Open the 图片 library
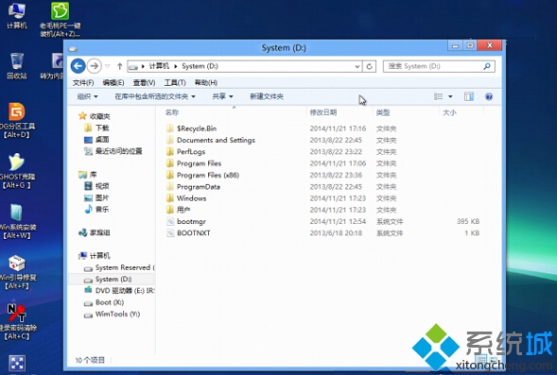557x375 pixels. [102, 198]
